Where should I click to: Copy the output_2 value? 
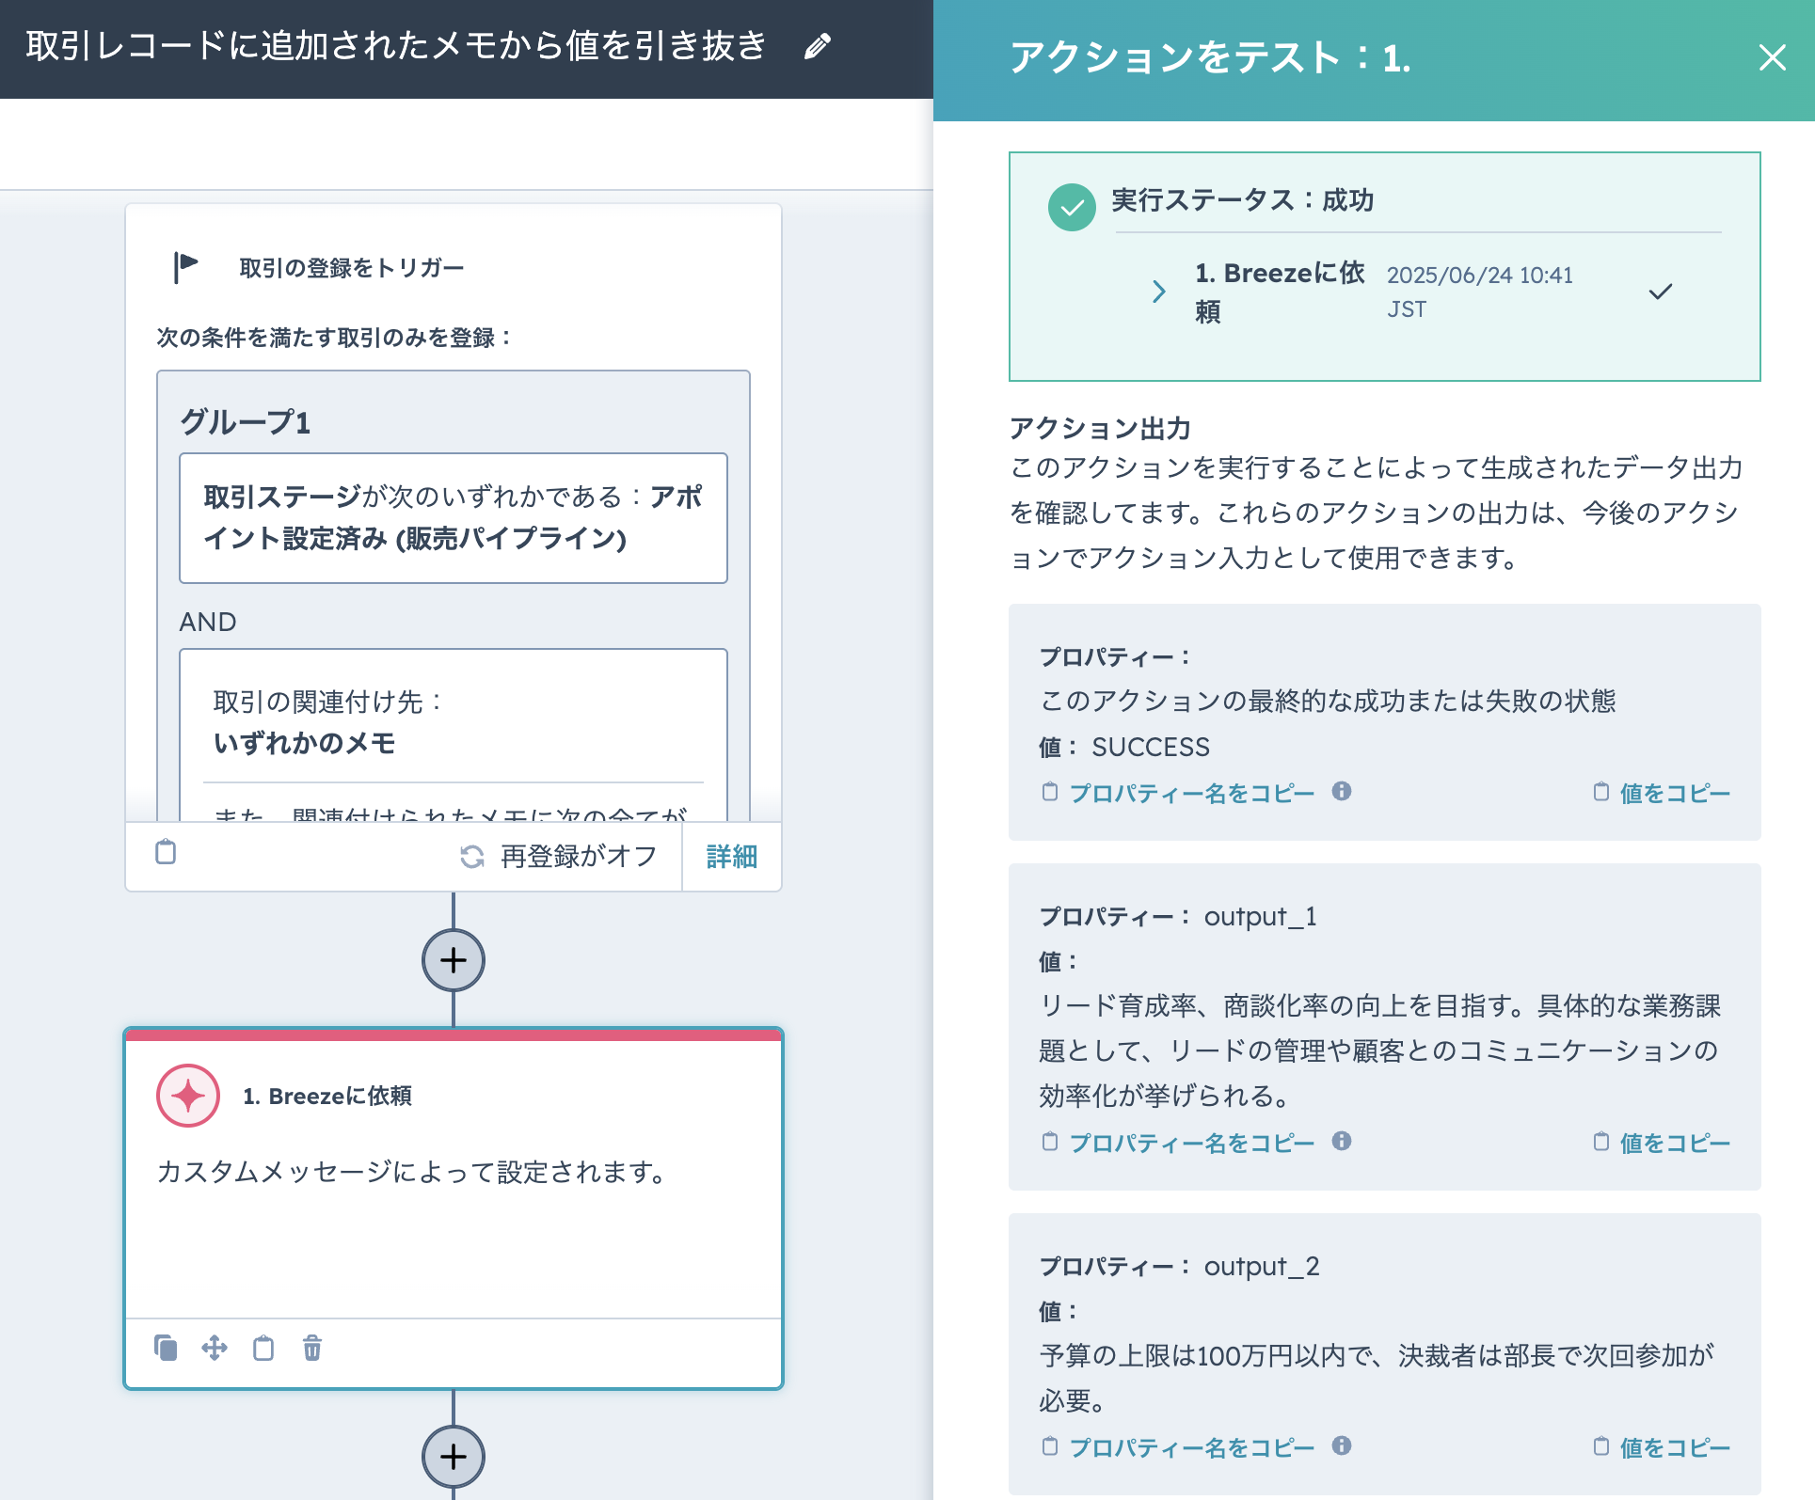point(1675,1447)
